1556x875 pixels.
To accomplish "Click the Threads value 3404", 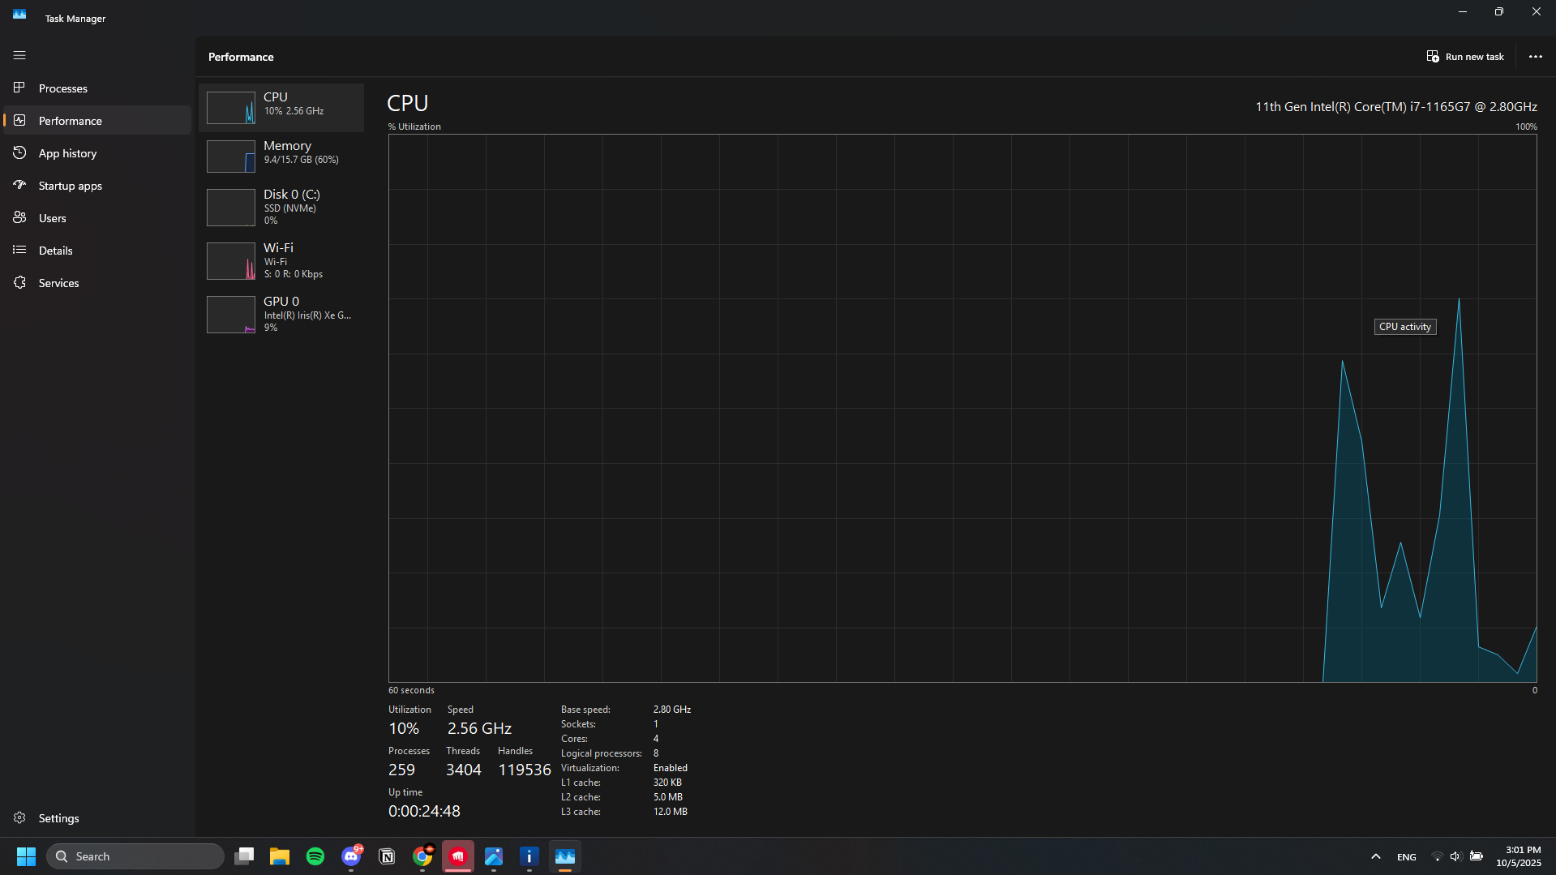I will click(x=464, y=770).
